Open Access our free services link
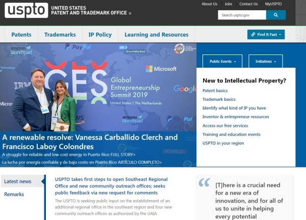 point(225,126)
